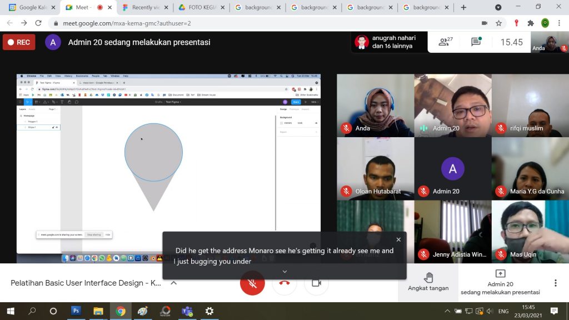
Task: Switch to the FOTO KEGIA Drive tab
Action: 199,7
